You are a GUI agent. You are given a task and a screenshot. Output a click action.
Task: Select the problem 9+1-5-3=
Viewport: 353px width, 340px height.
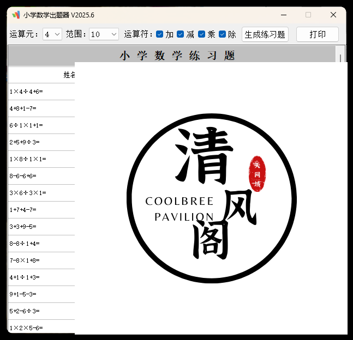(23, 294)
